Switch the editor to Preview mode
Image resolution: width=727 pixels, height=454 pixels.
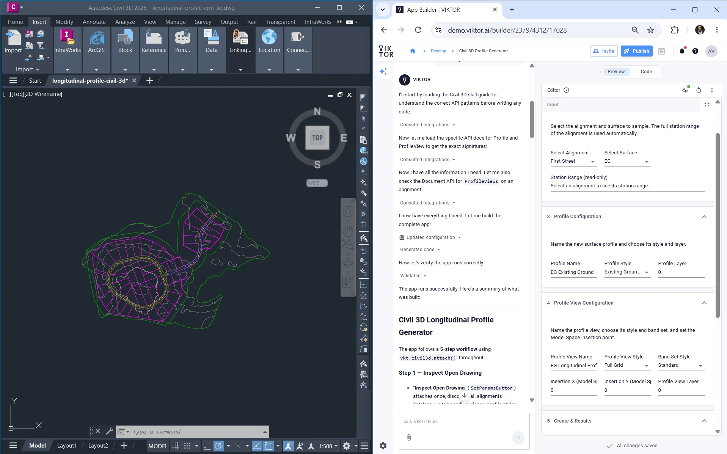point(616,71)
